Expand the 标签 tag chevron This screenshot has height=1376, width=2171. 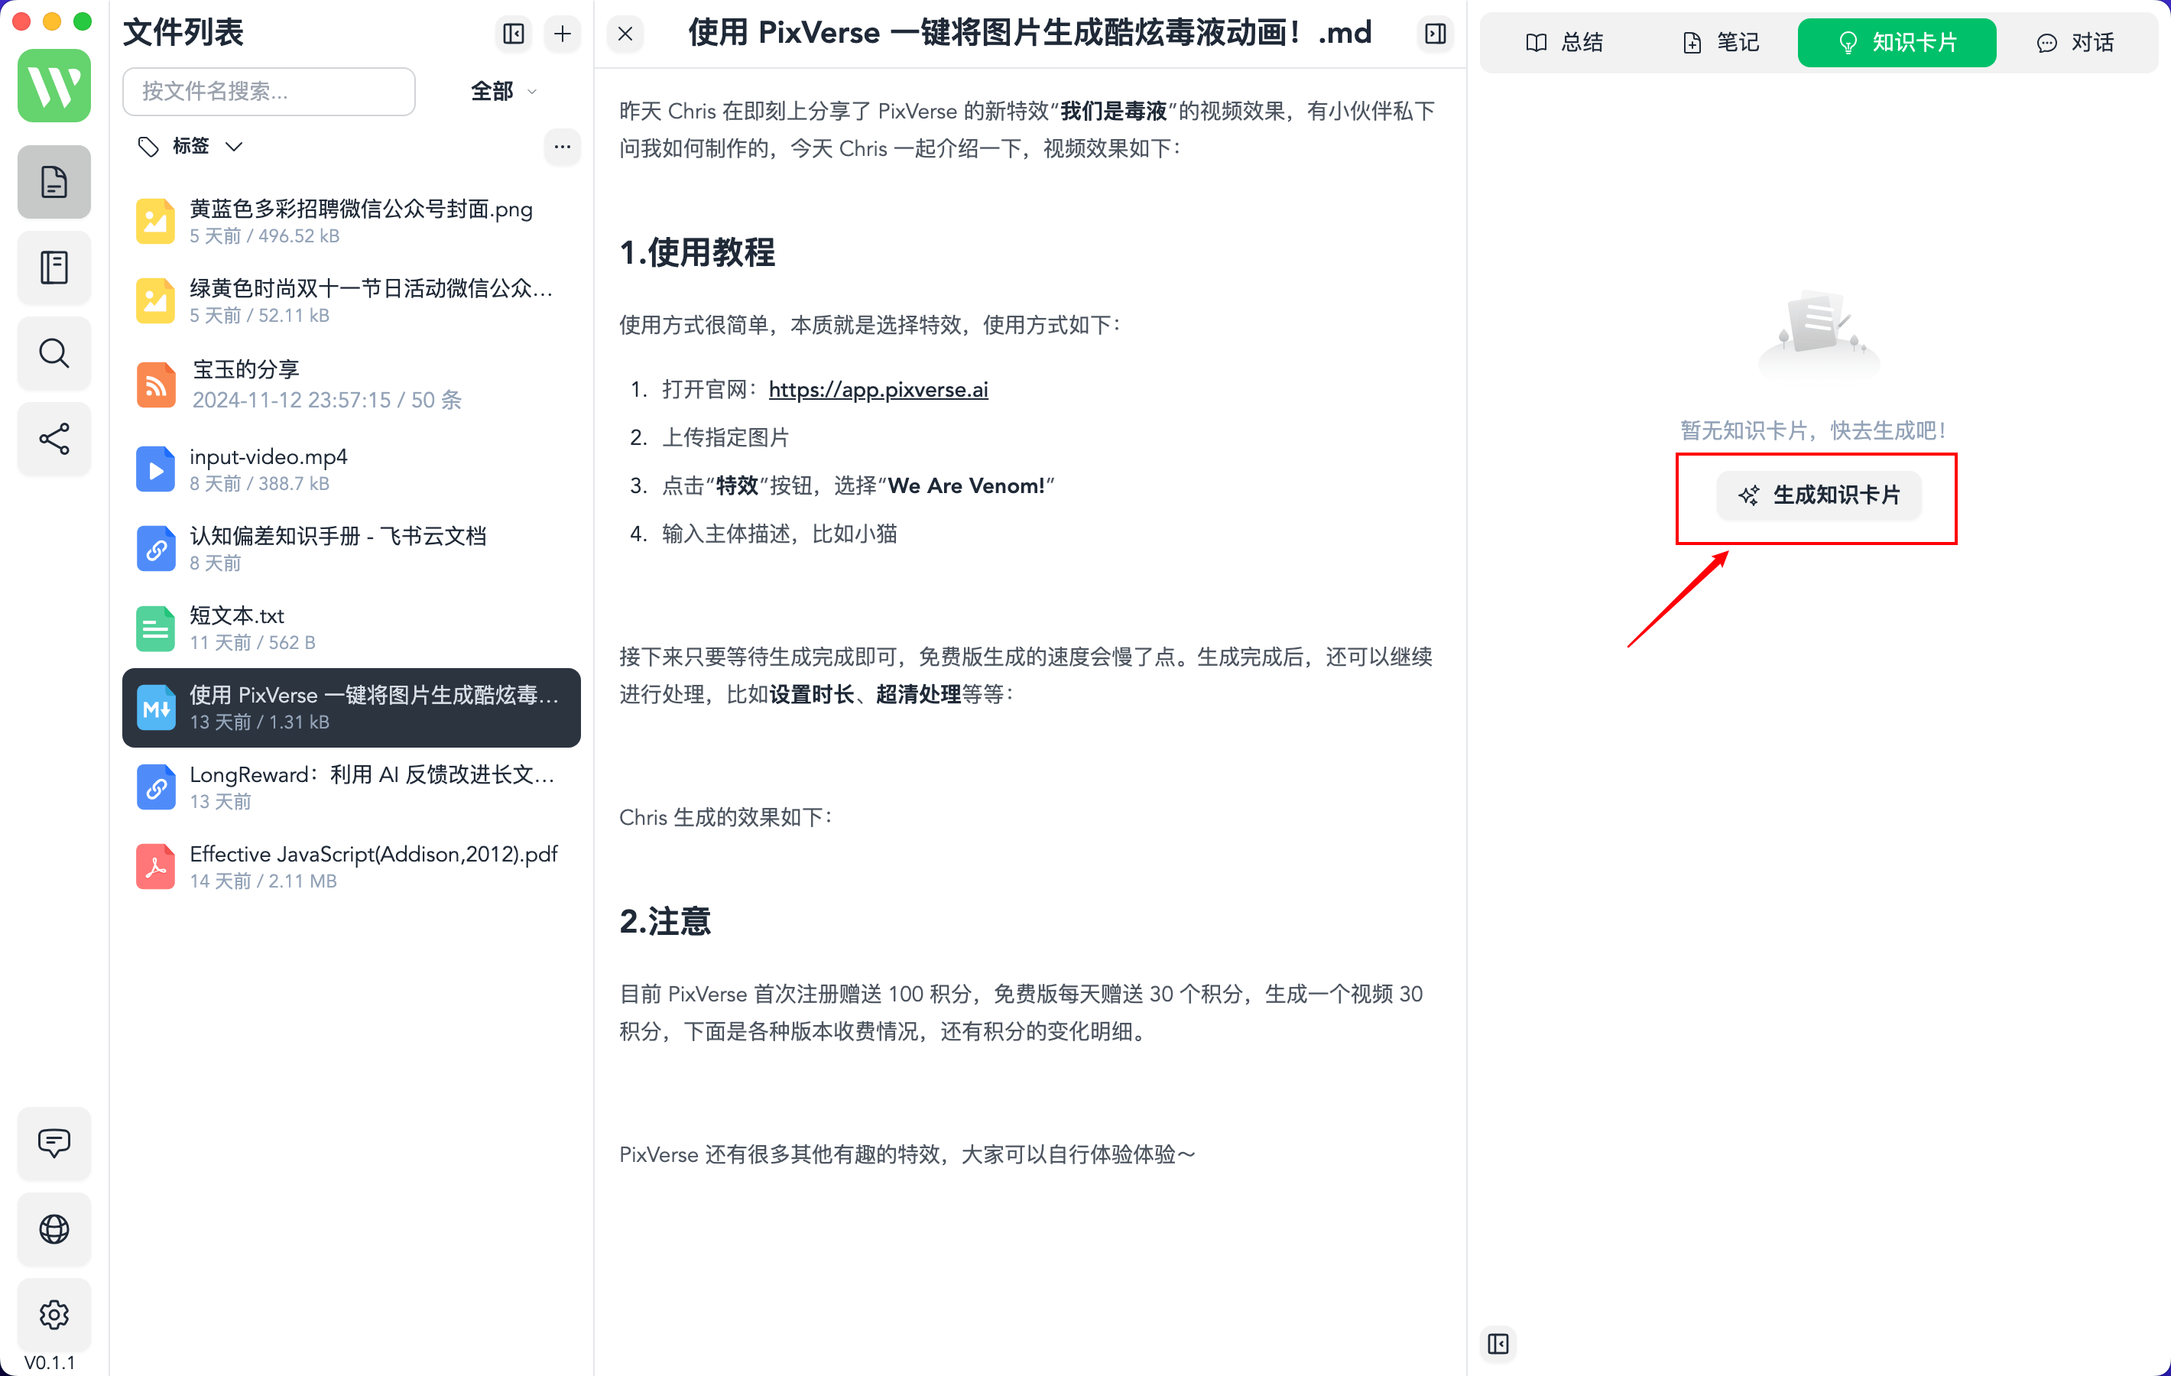235,146
